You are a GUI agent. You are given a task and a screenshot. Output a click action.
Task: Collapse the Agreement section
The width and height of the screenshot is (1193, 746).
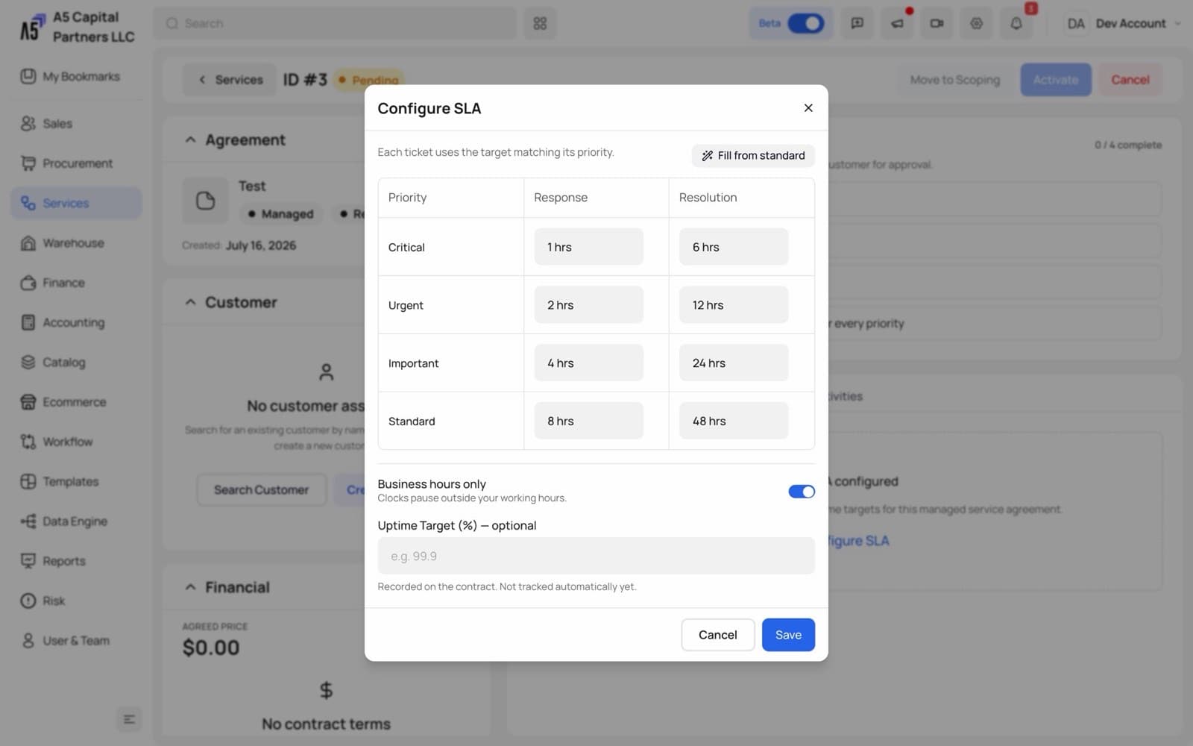190,140
